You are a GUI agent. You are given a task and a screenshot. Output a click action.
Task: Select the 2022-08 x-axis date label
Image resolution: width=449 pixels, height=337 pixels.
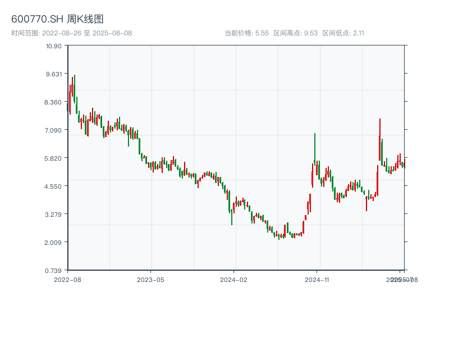click(x=67, y=279)
